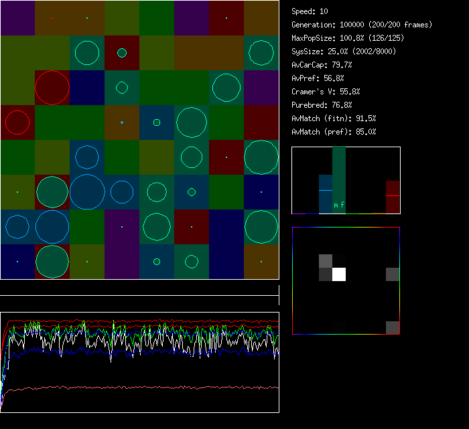Click the dark red bar at histogram's right

pyautogui.click(x=393, y=196)
